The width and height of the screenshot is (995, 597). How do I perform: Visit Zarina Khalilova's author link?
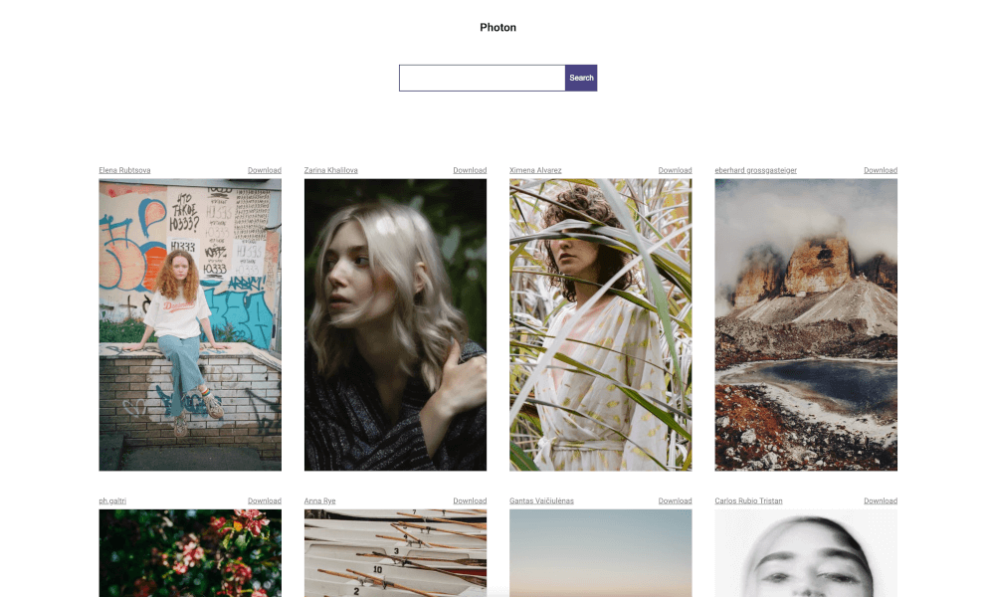(331, 170)
